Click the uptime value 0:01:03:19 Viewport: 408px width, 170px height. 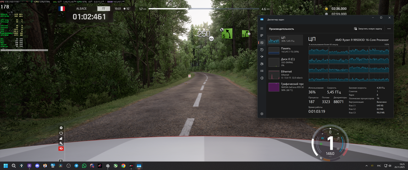pos(317,111)
